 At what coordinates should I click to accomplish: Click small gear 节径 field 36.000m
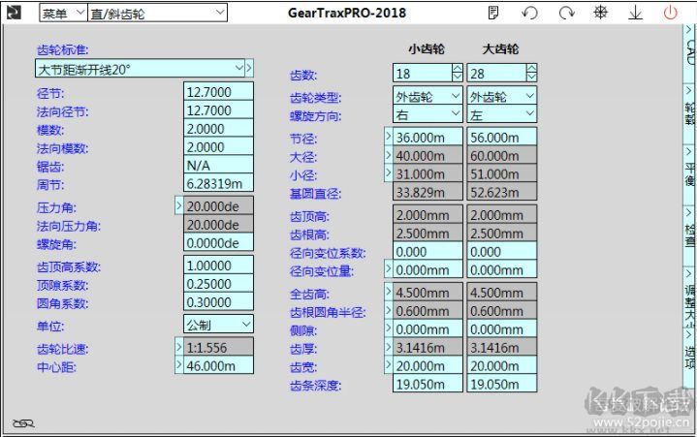[x=428, y=137]
